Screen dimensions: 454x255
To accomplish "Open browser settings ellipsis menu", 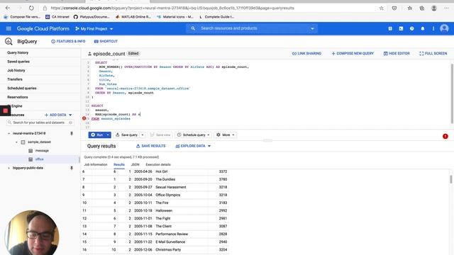I will (446, 8).
